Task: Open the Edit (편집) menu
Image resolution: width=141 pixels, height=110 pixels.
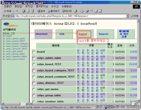Action: coord(19,6)
